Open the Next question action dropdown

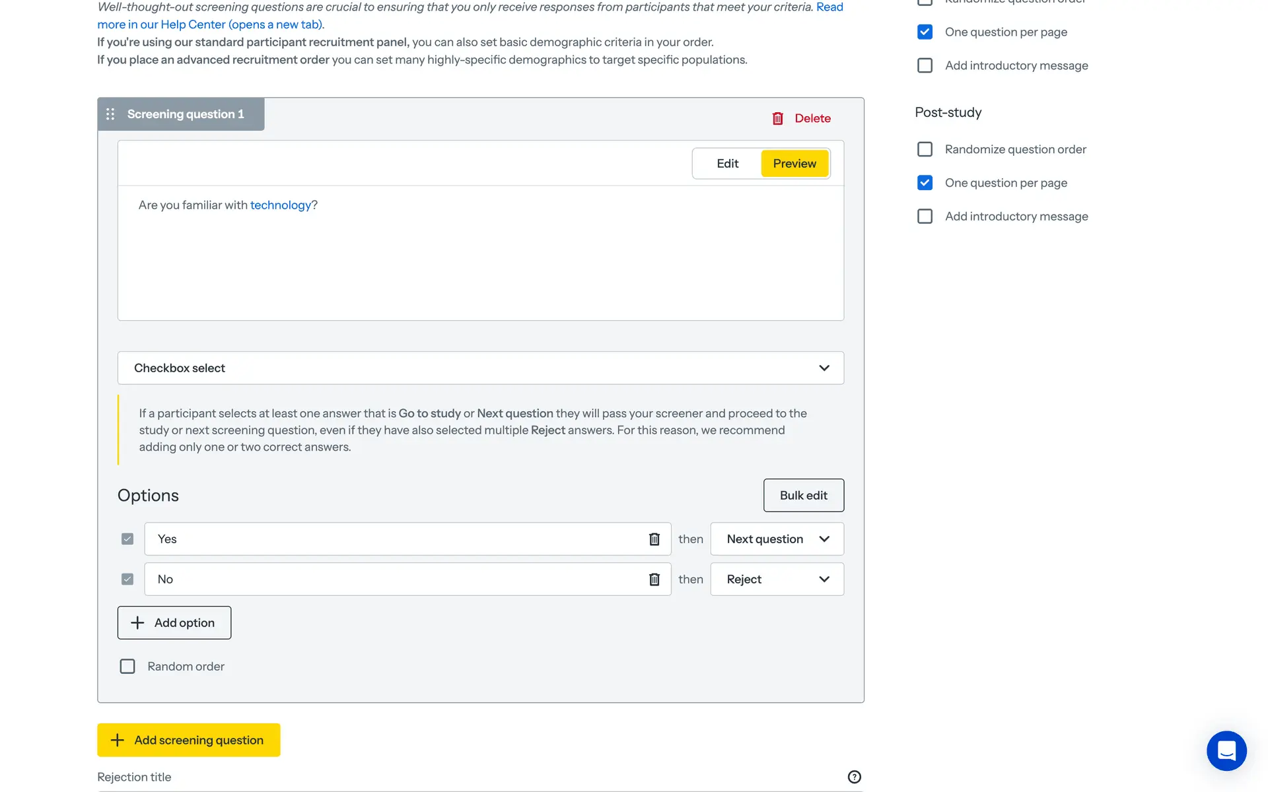777,539
